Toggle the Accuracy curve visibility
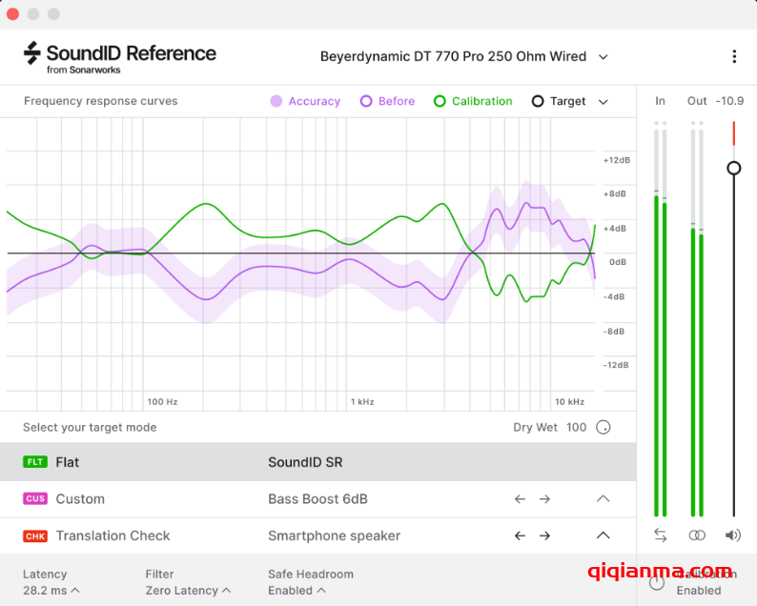 coord(305,101)
